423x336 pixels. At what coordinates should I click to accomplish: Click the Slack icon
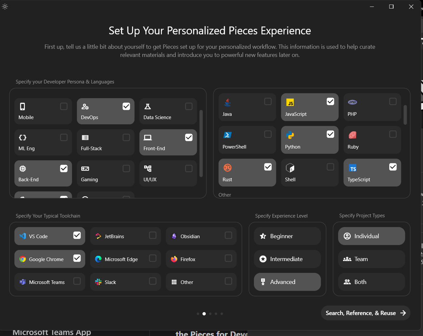[98, 282]
